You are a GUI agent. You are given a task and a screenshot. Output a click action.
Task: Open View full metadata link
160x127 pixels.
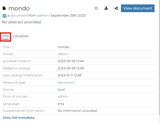tap(19, 118)
